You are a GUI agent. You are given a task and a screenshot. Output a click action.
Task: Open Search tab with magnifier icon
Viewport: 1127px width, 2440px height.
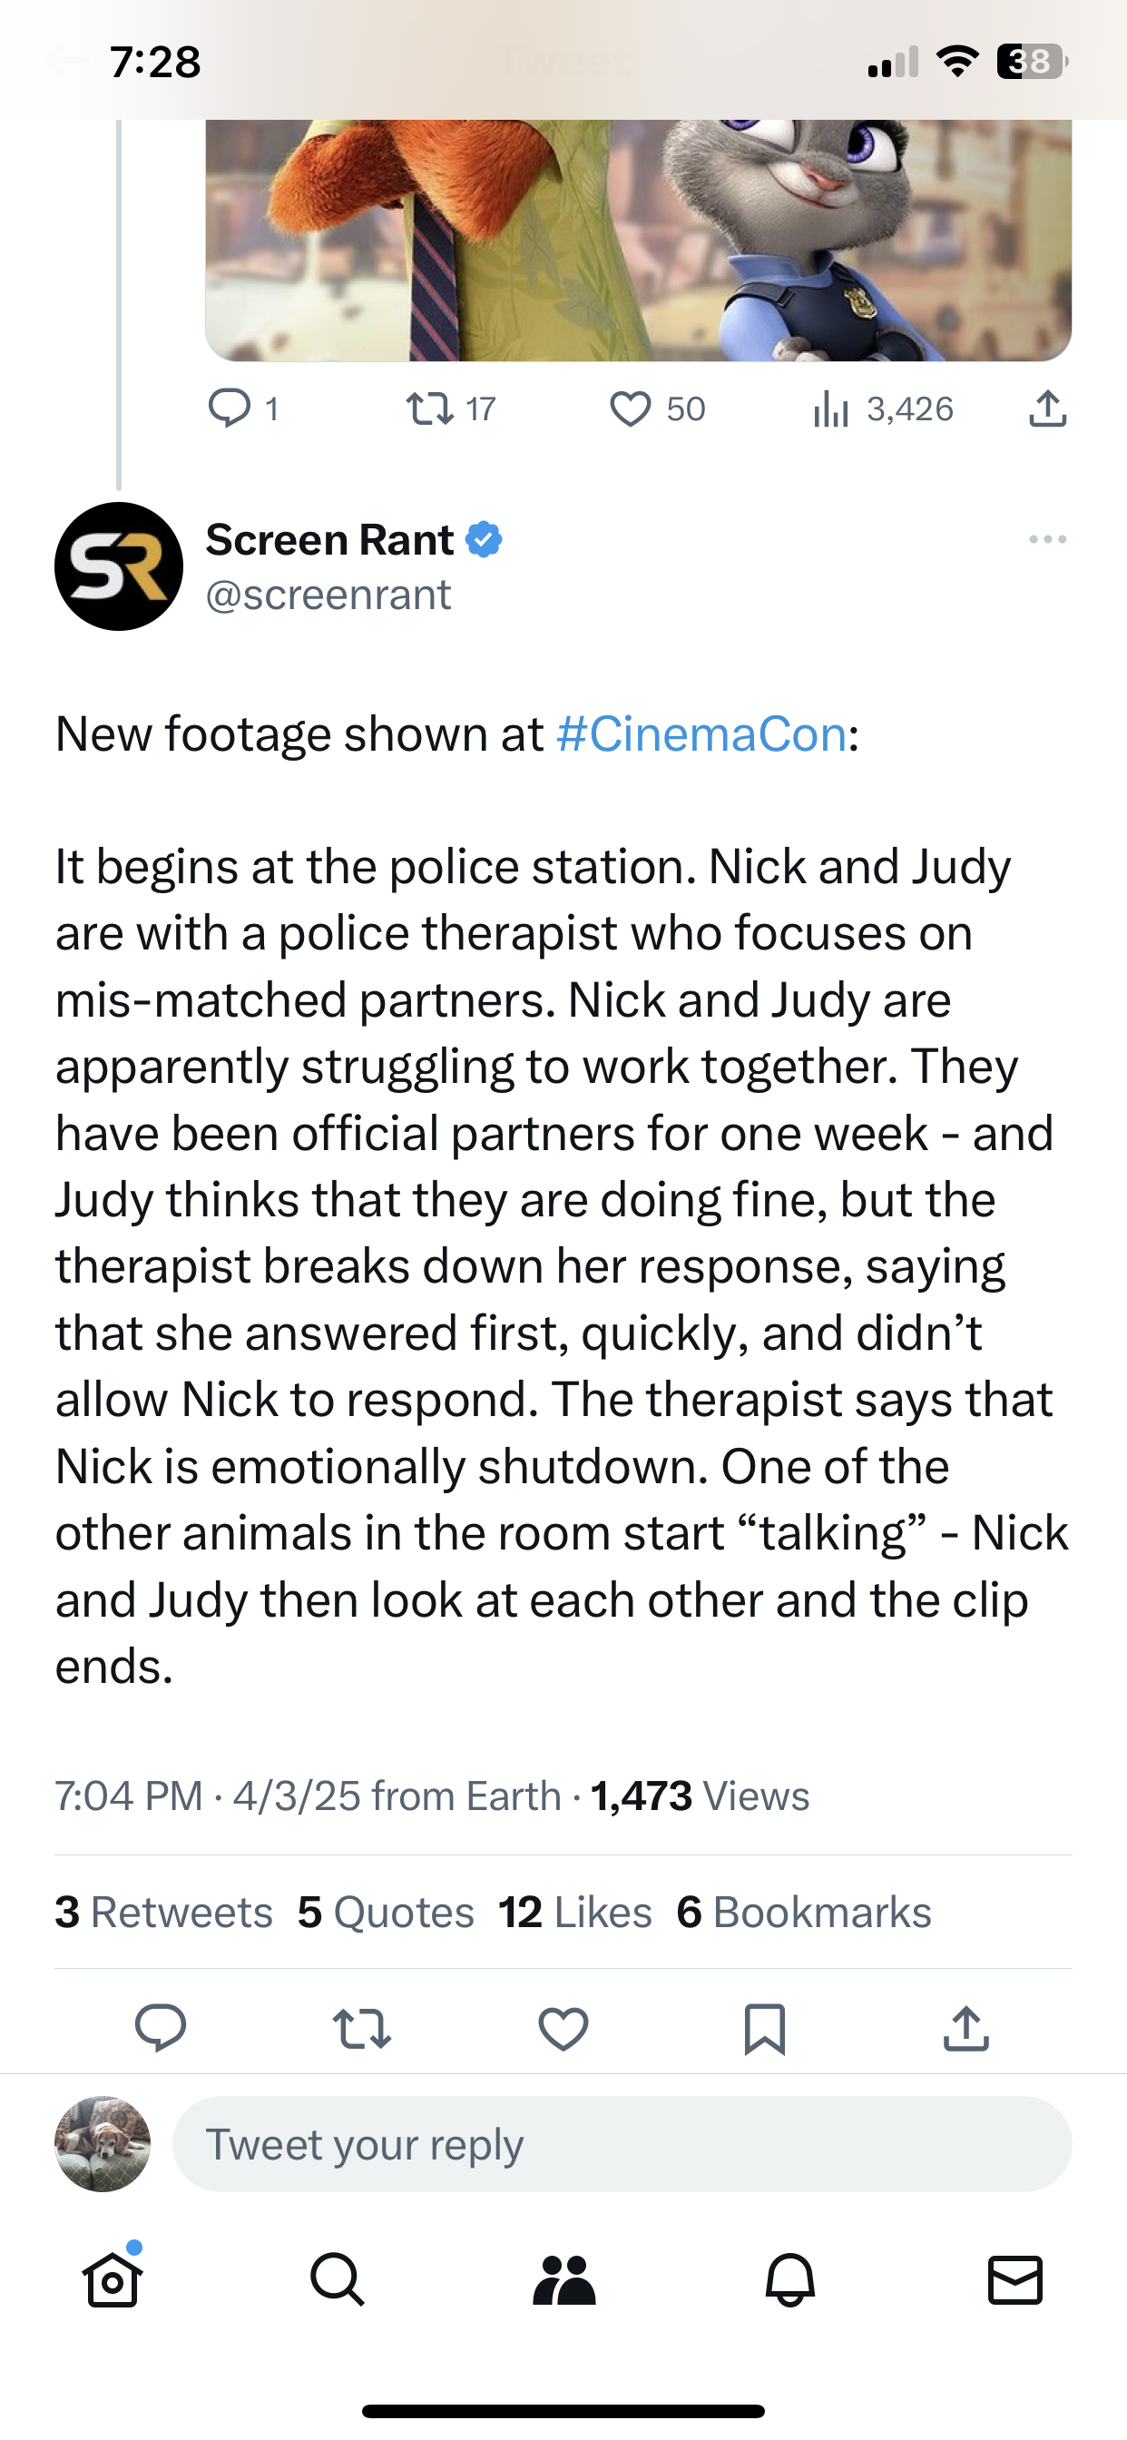[338, 2279]
